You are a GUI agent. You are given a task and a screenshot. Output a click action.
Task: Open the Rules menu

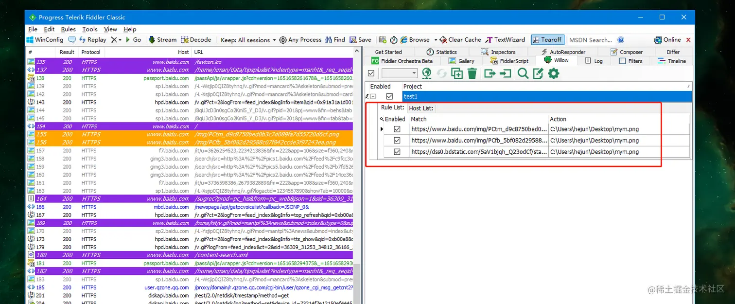69,29
